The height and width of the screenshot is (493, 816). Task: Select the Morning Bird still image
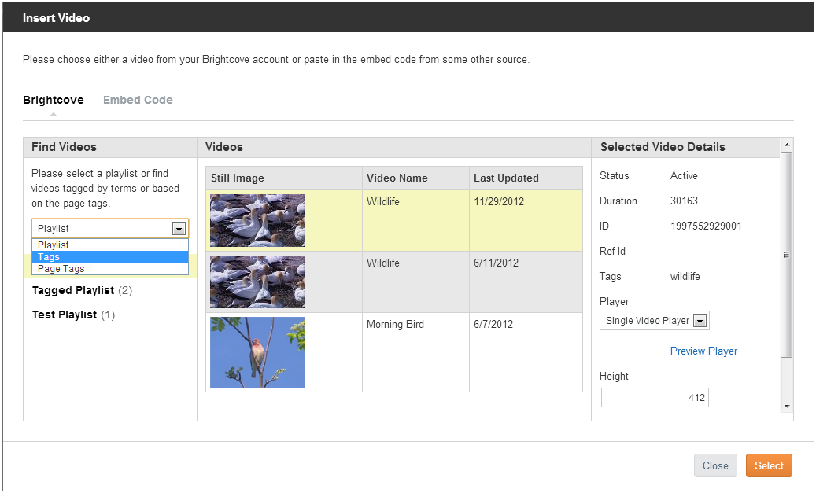[257, 352]
